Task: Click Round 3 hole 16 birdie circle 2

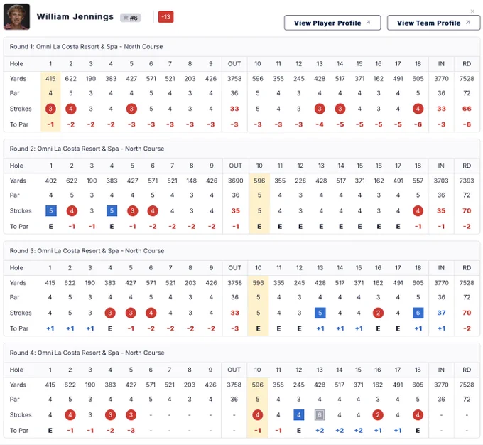Action: [378, 313]
